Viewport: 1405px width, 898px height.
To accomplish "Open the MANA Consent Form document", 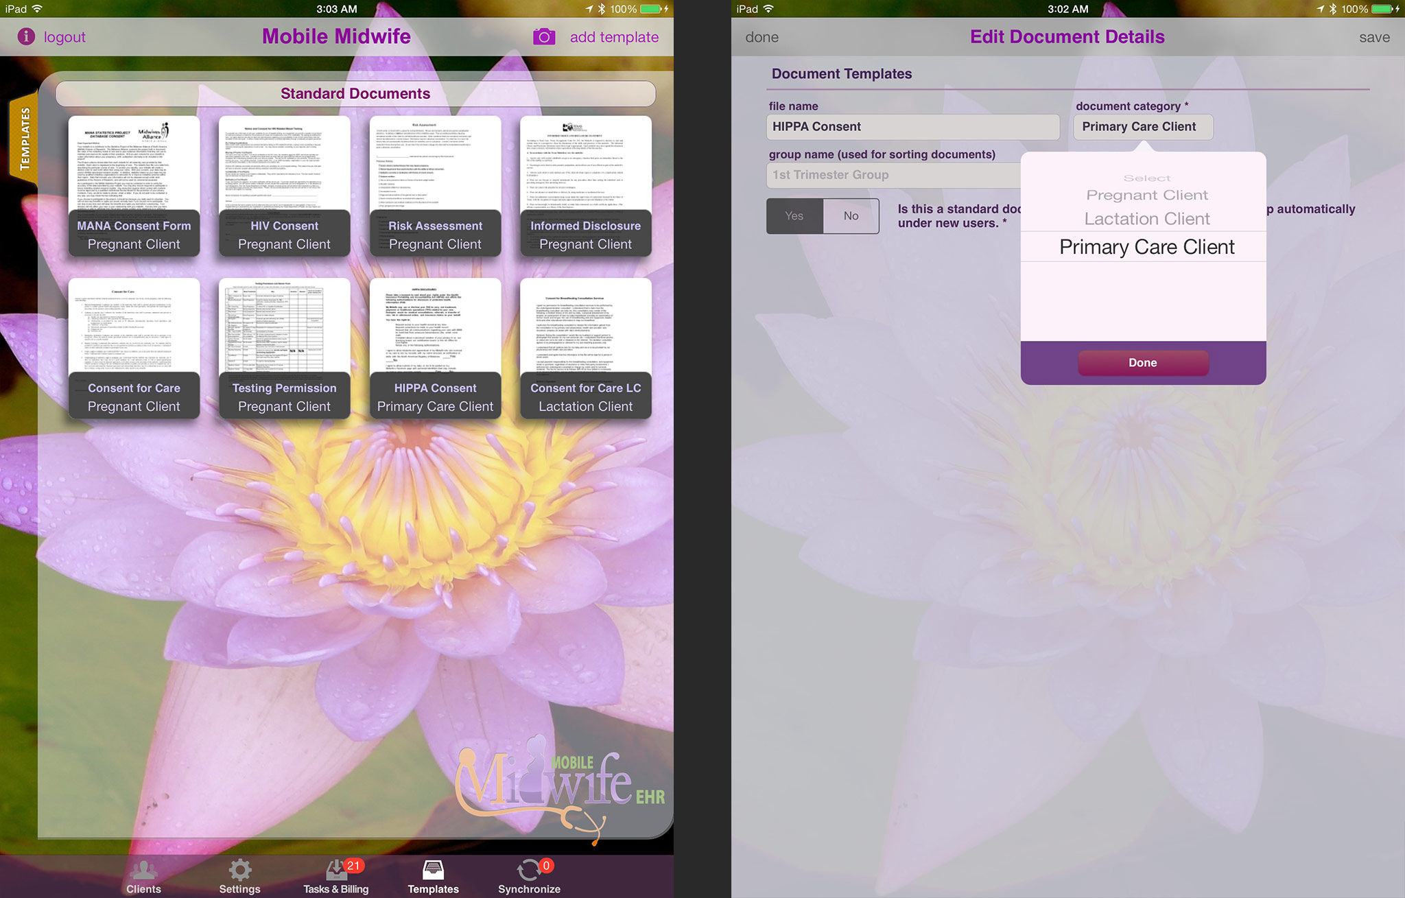I will tap(134, 186).
